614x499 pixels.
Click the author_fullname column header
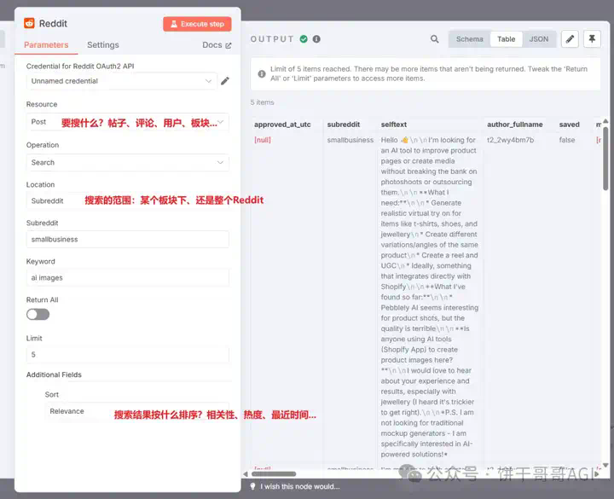[x=514, y=125]
